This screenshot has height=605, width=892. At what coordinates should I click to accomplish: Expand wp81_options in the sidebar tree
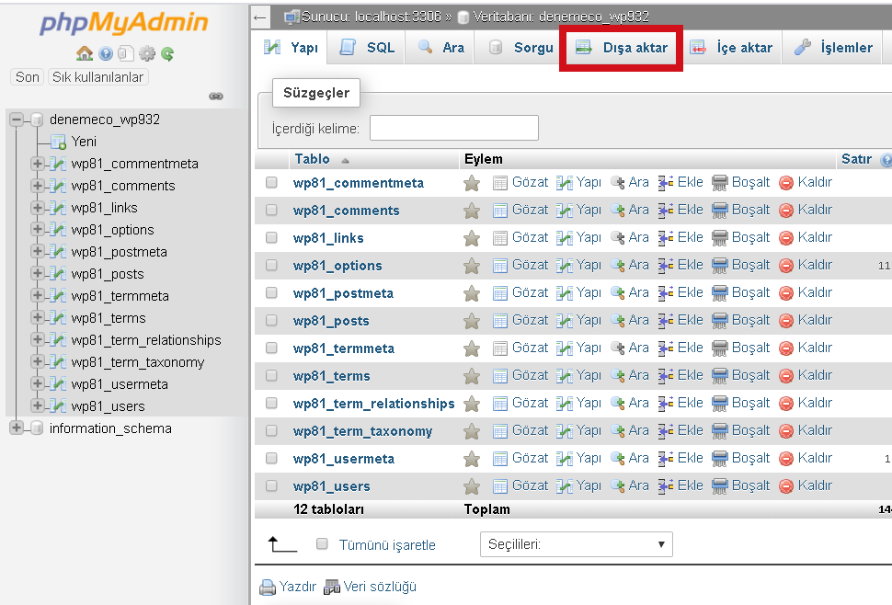point(38,229)
